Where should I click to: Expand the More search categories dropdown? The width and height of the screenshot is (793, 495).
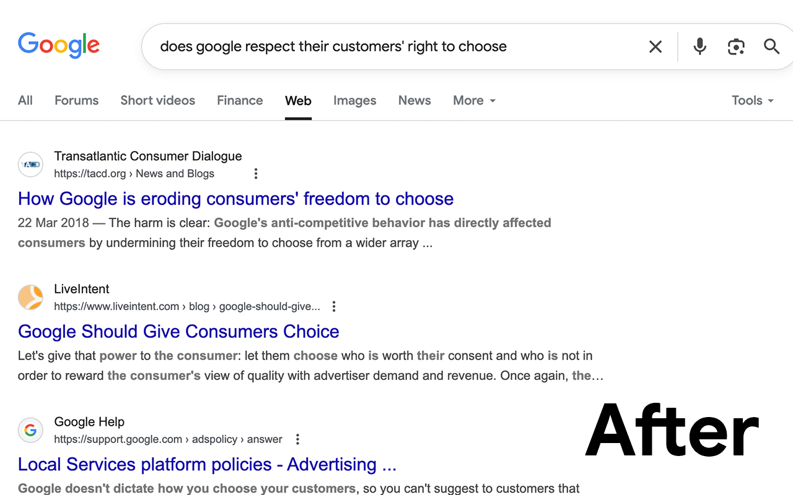tap(473, 100)
